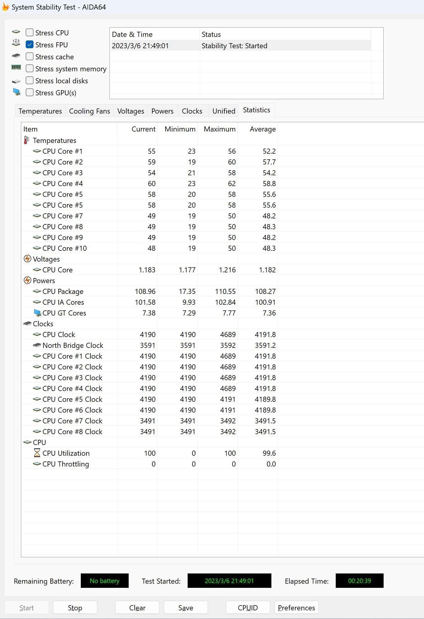Enable the Stress GPU(s) checkbox
424x619 pixels.
tap(30, 93)
